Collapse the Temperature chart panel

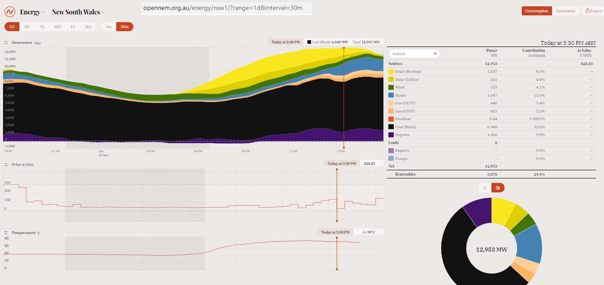coord(6,233)
